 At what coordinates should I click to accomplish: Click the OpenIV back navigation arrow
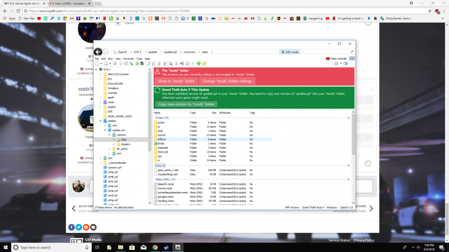coord(98,52)
